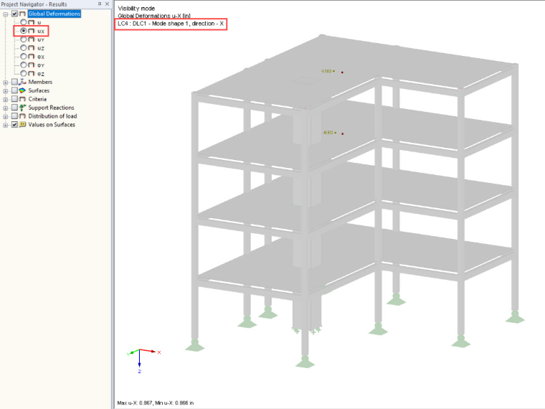Select the u total deformation radio button
Screen dimensions: 545x409
23,22
